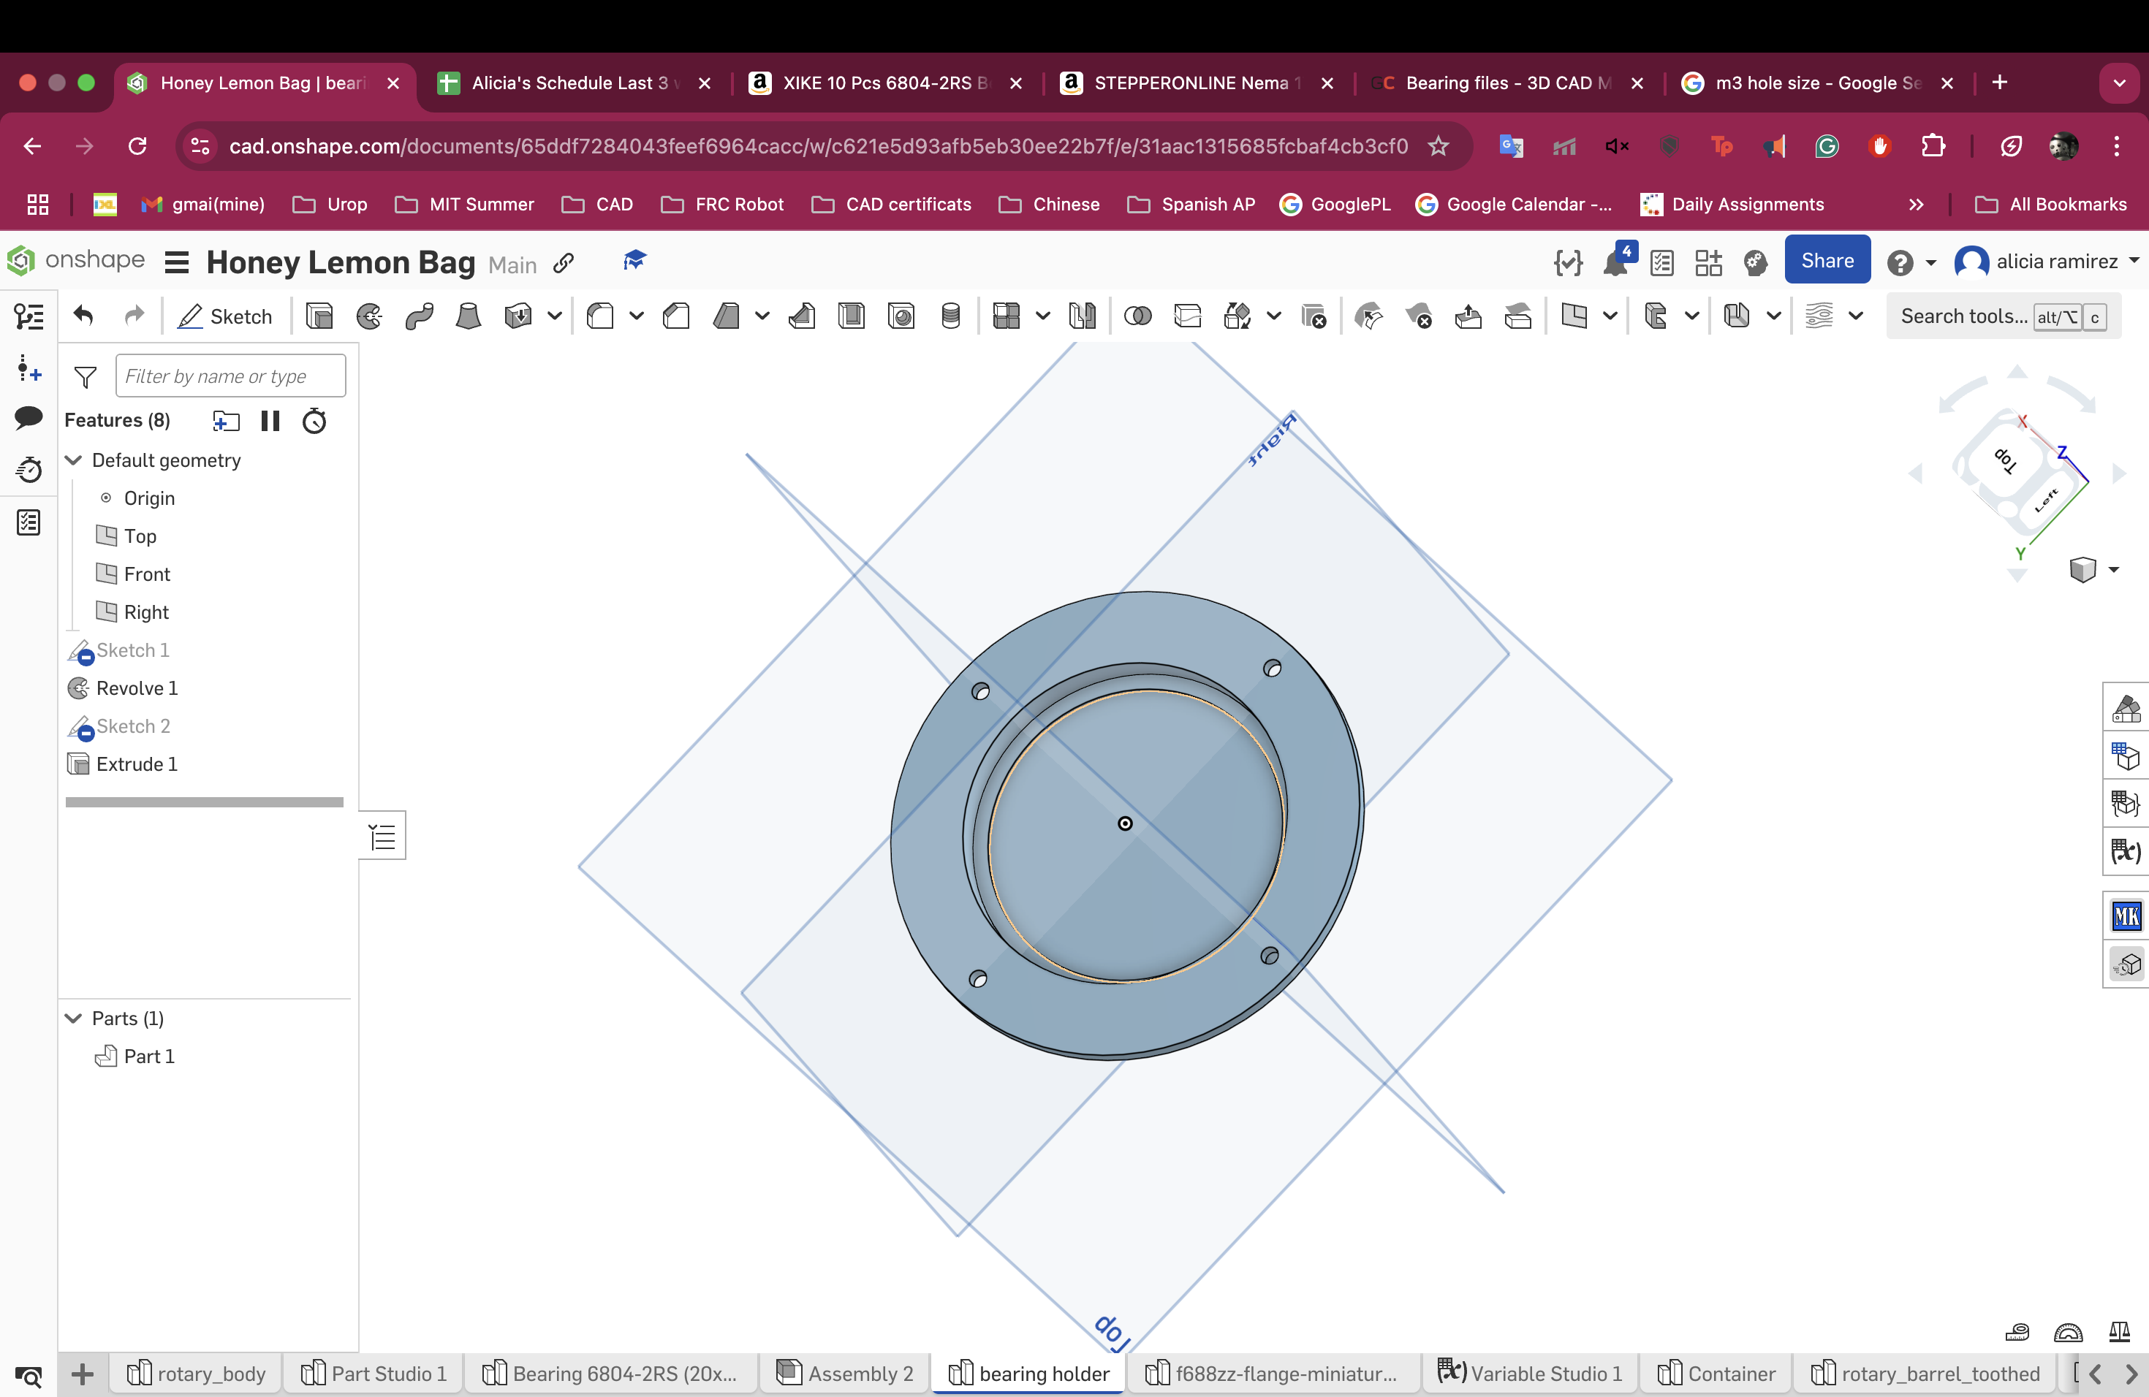Image resolution: width=2149 pixels, height=1397 pixels.
Task: Reload the browser page
Action: 137,146
